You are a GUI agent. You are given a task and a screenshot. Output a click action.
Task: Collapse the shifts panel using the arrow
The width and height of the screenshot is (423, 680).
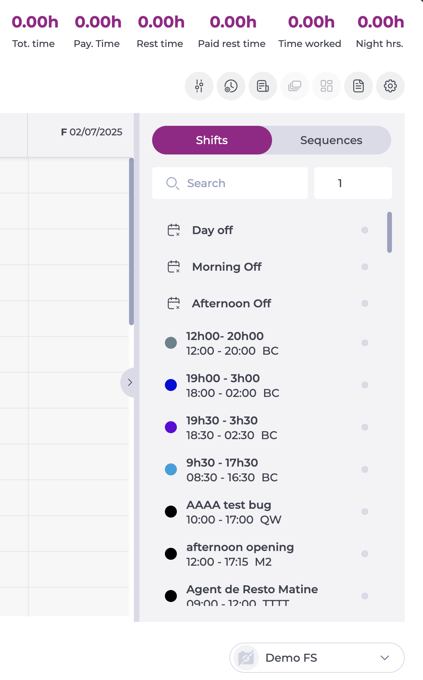pos(129,382)
